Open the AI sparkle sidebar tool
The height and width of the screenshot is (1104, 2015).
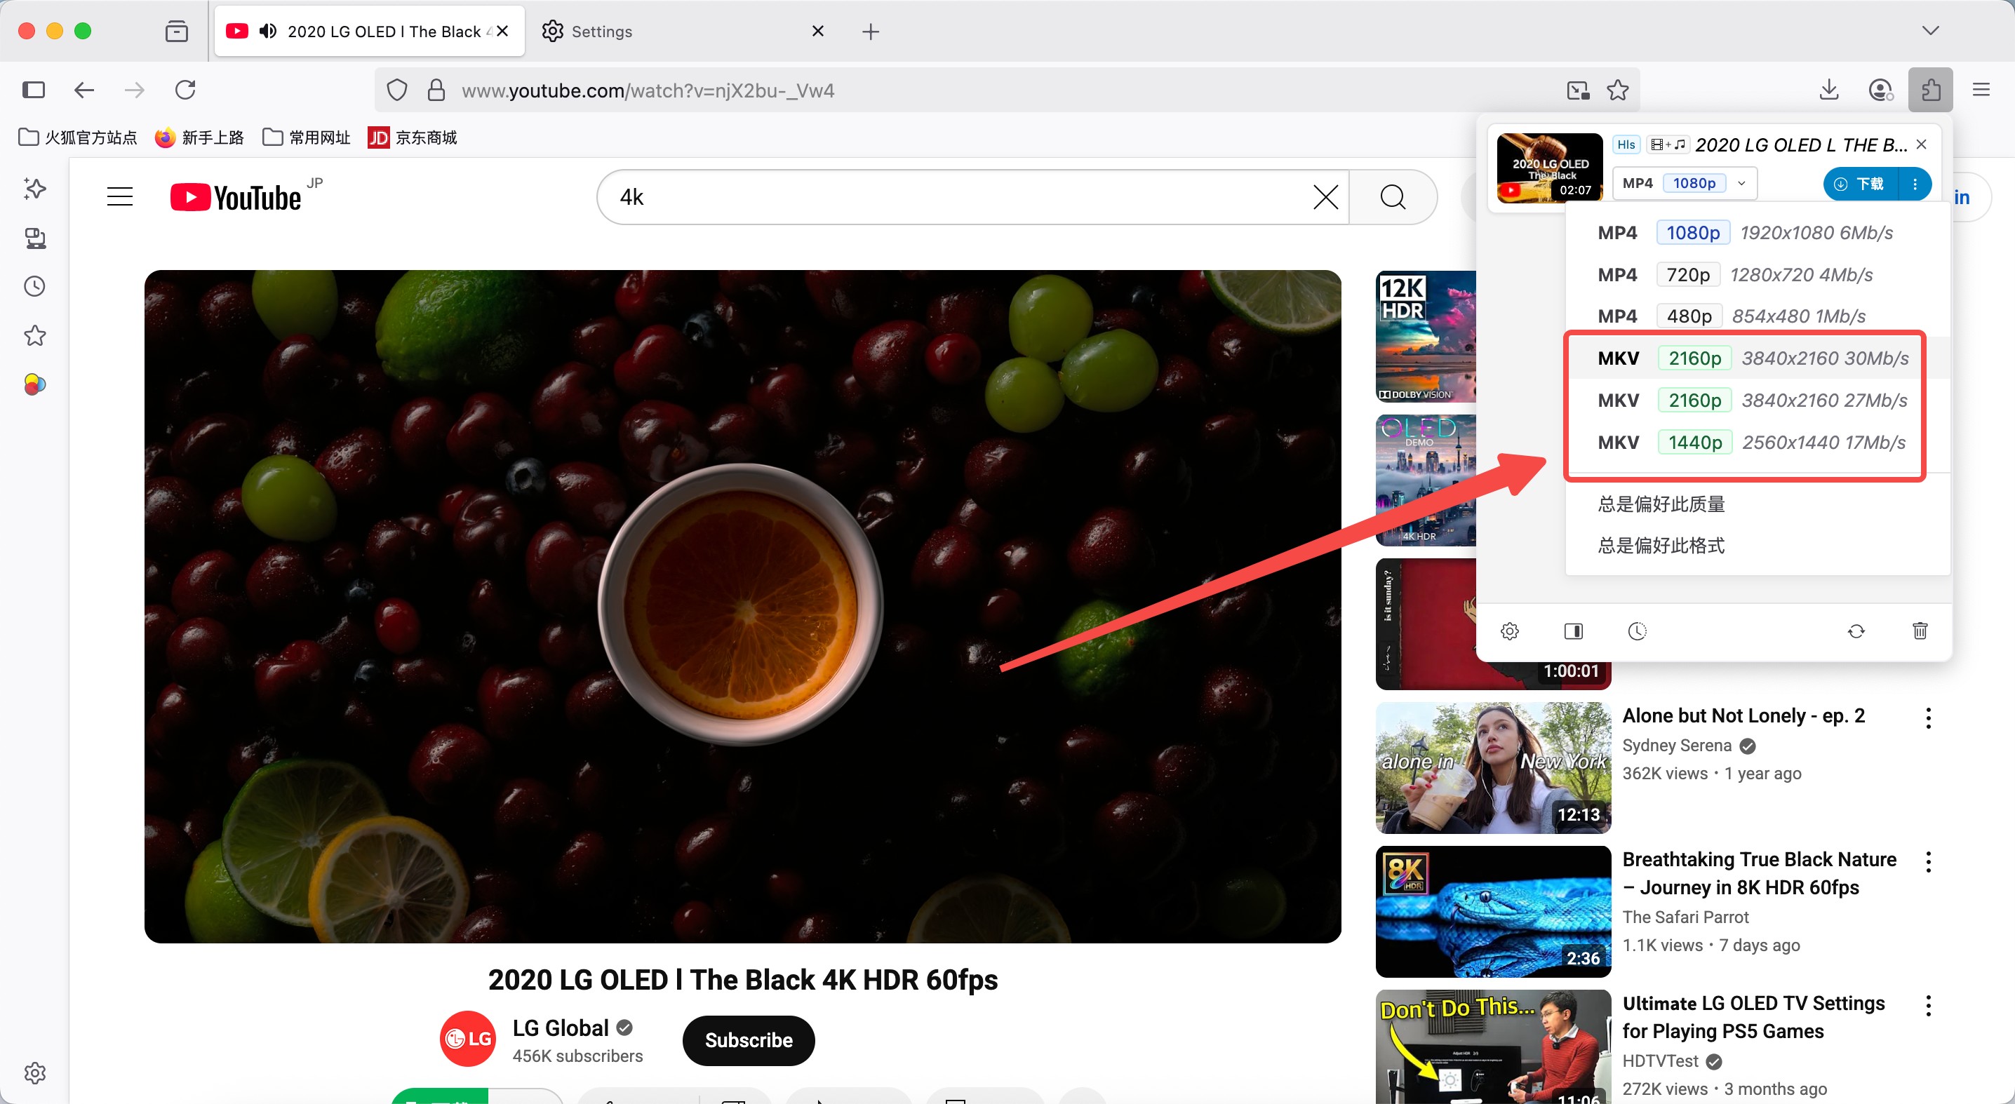[35, 189]
